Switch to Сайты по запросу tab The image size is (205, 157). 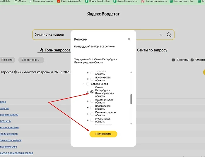pyautogui.click(x=152, y=50)
